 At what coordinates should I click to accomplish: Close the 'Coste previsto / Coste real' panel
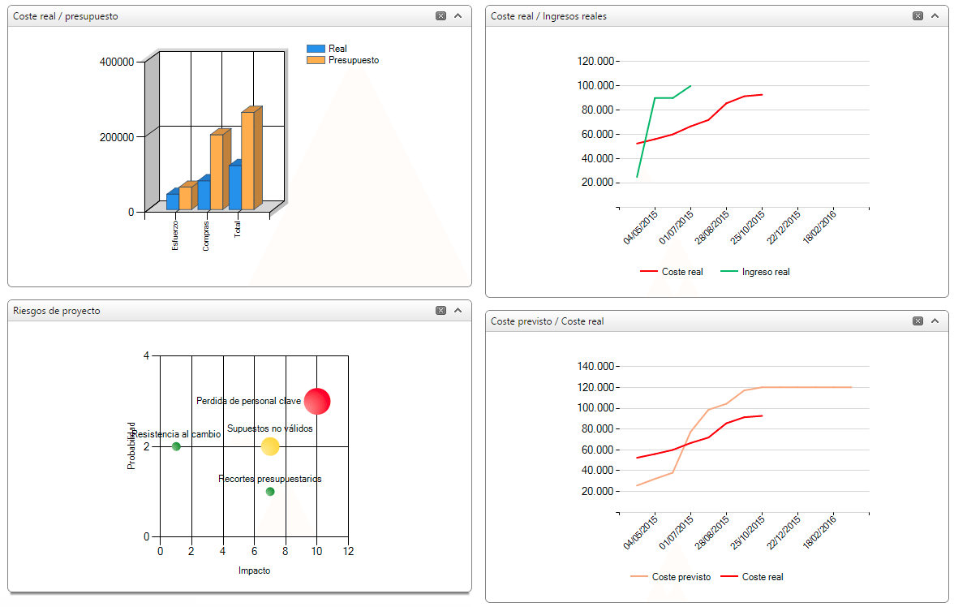(917, 321)
